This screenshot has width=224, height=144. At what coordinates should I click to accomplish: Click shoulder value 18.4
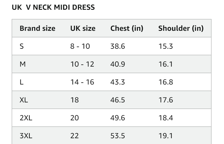166,118
